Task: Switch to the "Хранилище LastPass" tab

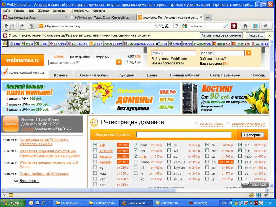Action: click(x=35, y=17)
